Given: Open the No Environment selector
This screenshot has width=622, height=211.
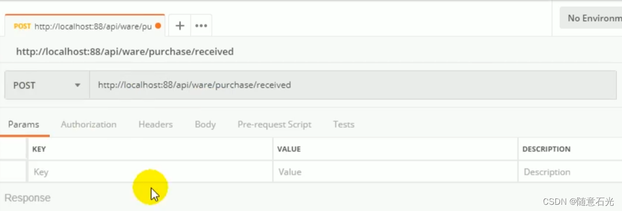Looking at the screenshot, I should pos(591,18).
